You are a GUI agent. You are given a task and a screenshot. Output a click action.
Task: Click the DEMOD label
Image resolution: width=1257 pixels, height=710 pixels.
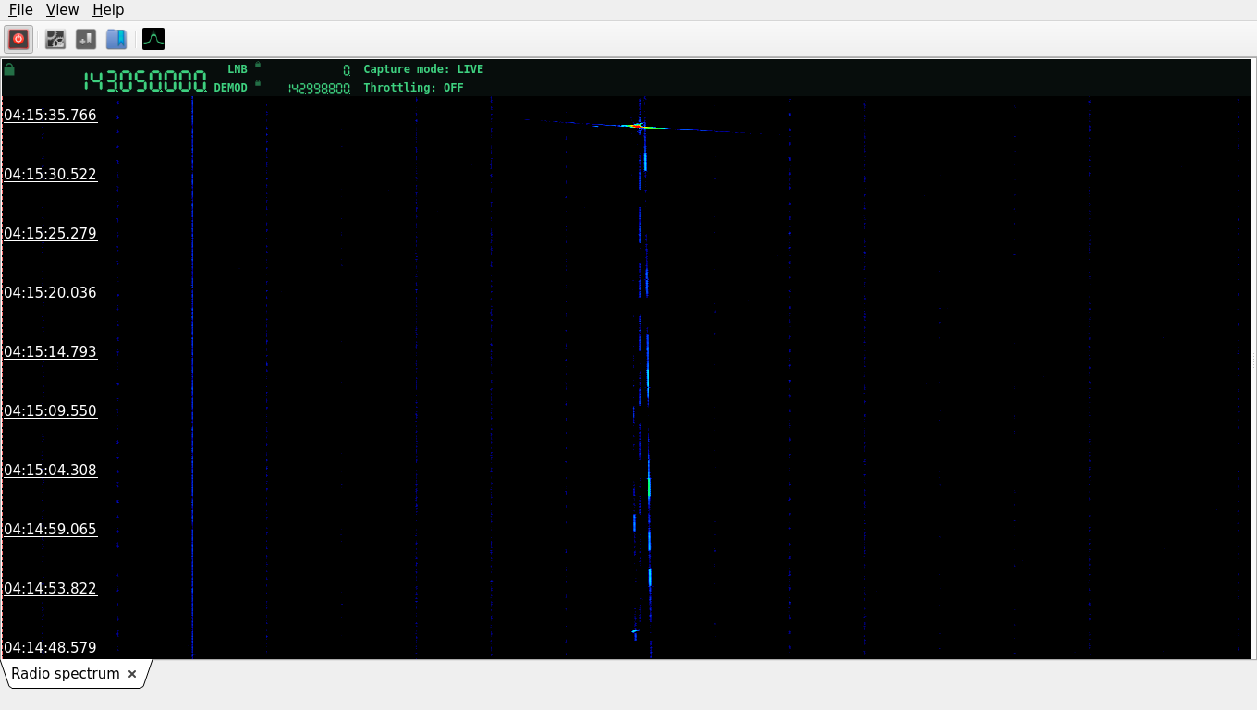coord(231,88)
